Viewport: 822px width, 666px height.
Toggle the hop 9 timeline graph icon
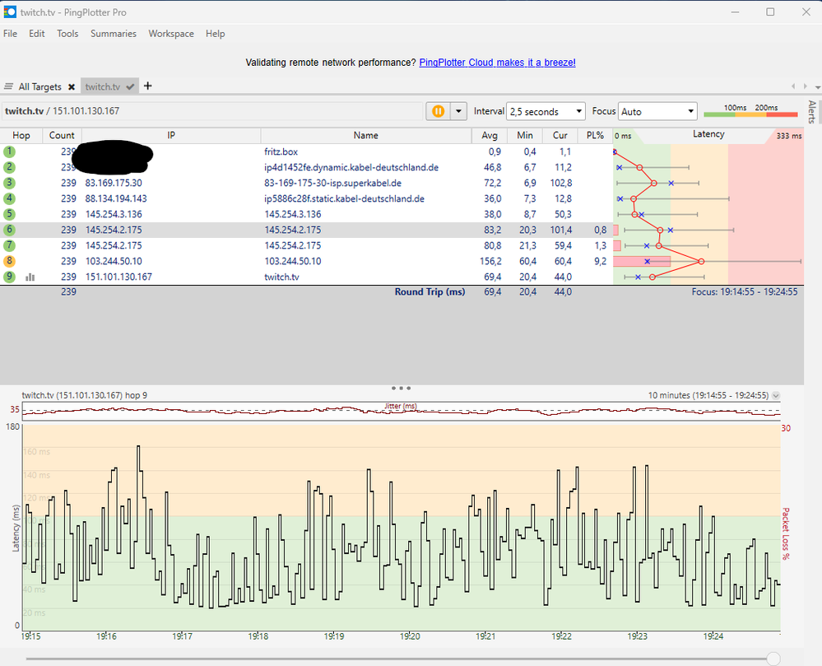click(30, 277)
